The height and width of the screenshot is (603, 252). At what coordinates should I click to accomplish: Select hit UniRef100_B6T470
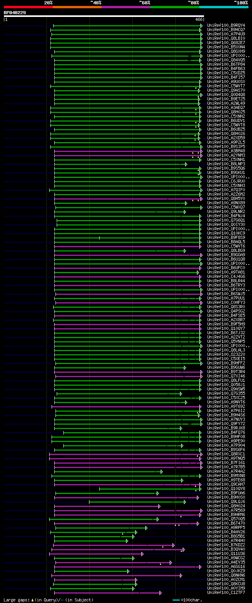tap(226, 523)
